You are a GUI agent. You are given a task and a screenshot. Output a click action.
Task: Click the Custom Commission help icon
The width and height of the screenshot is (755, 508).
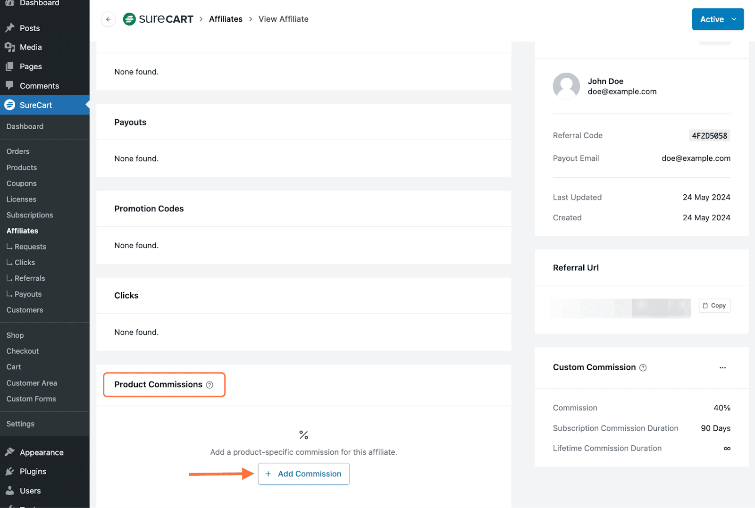point(643,368)
